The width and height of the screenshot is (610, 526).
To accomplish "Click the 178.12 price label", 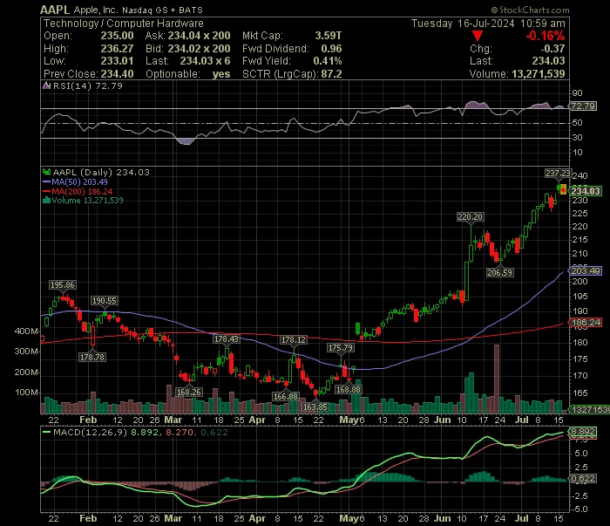I will pyautogui.click(x=294, y=340).
